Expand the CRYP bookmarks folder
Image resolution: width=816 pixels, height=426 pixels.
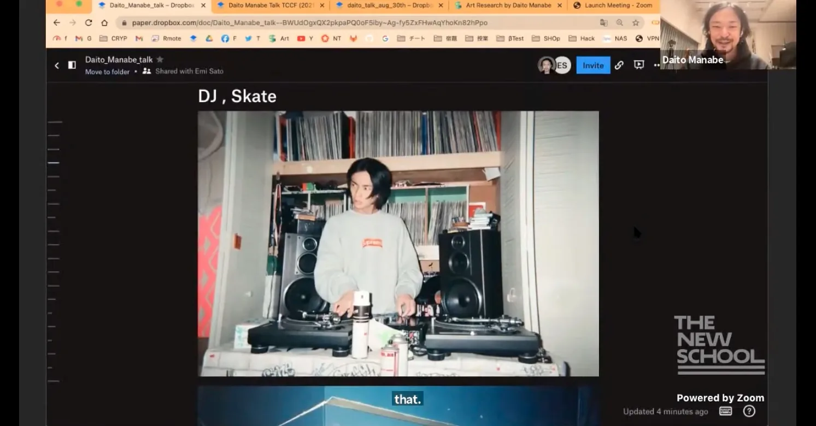pyautogui.click(x=114, y=38)
